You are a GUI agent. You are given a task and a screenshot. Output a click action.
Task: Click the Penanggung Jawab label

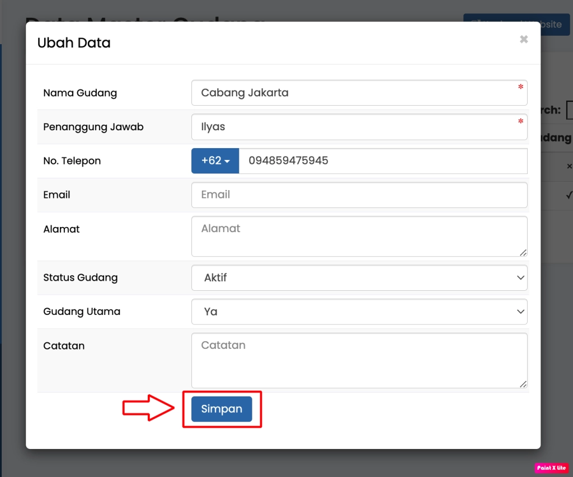click(93, 127)
